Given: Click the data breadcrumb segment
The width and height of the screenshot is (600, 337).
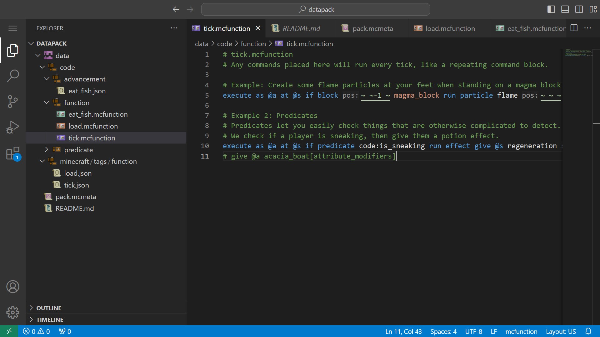Looking at the screenshot, I should click(202, 44).
